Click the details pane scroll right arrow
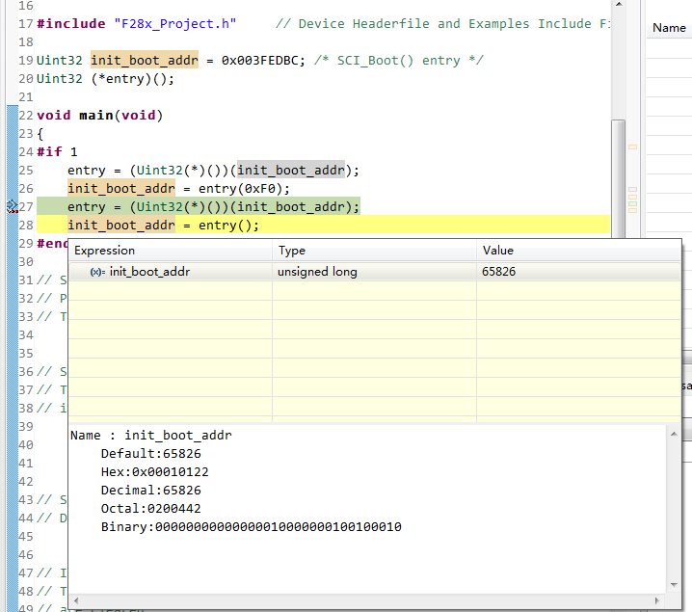This screenshot has height=612, width=692. point(657,600)
